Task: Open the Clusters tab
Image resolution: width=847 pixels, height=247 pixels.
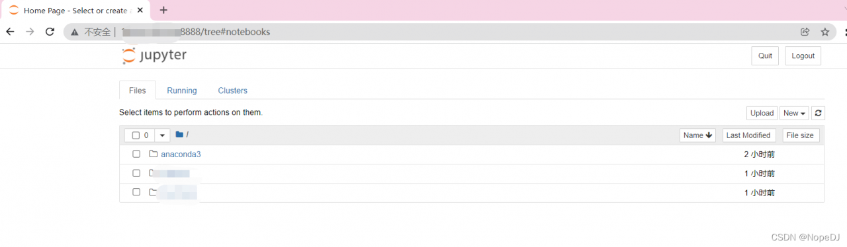Action: coord(233,90)
